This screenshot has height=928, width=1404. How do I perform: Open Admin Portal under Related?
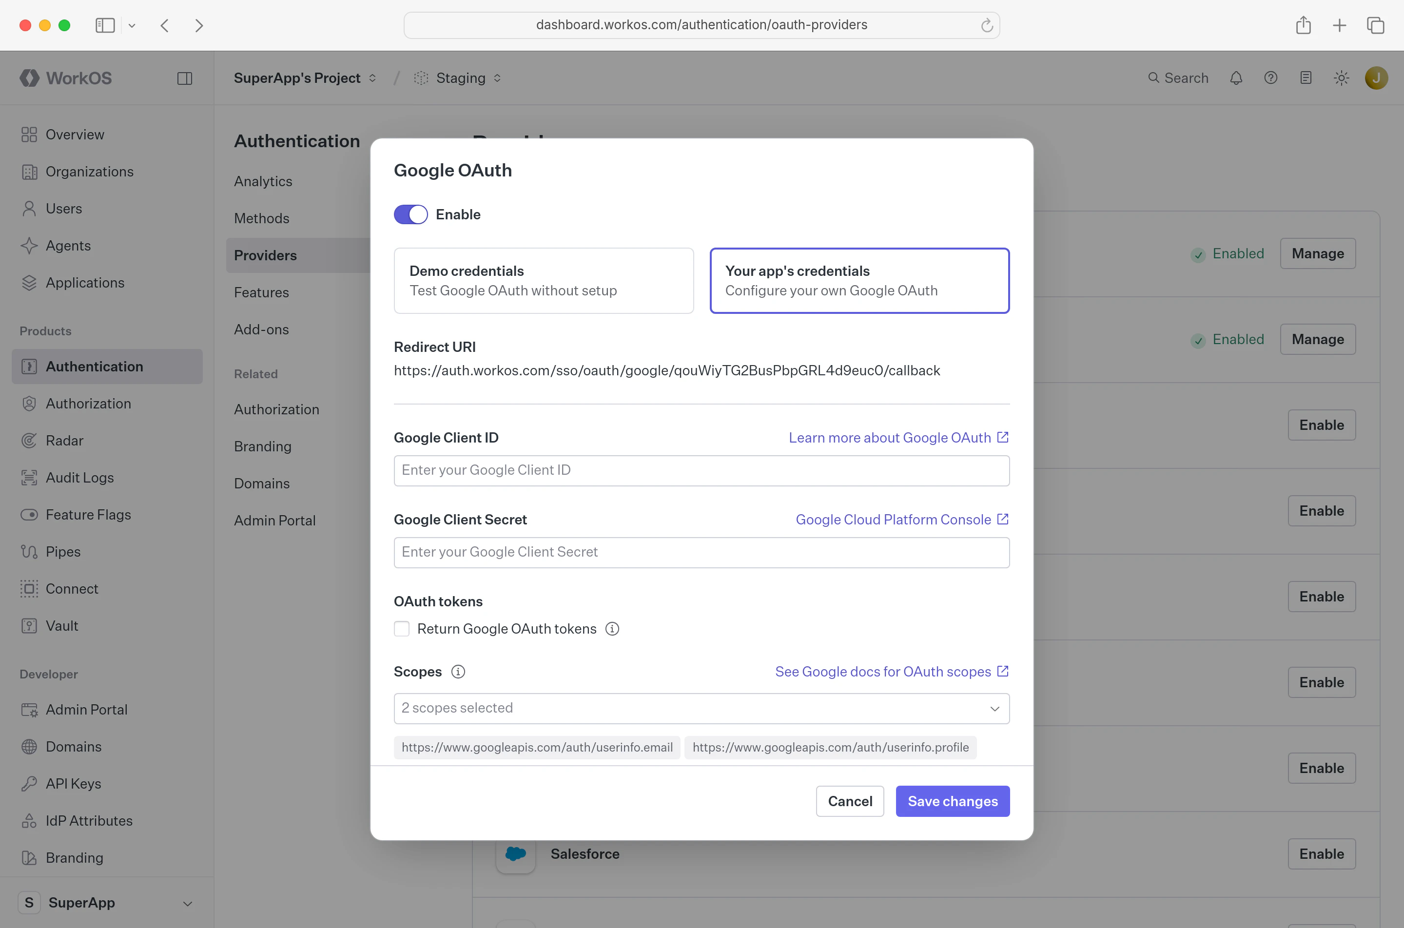pos(274,521)
